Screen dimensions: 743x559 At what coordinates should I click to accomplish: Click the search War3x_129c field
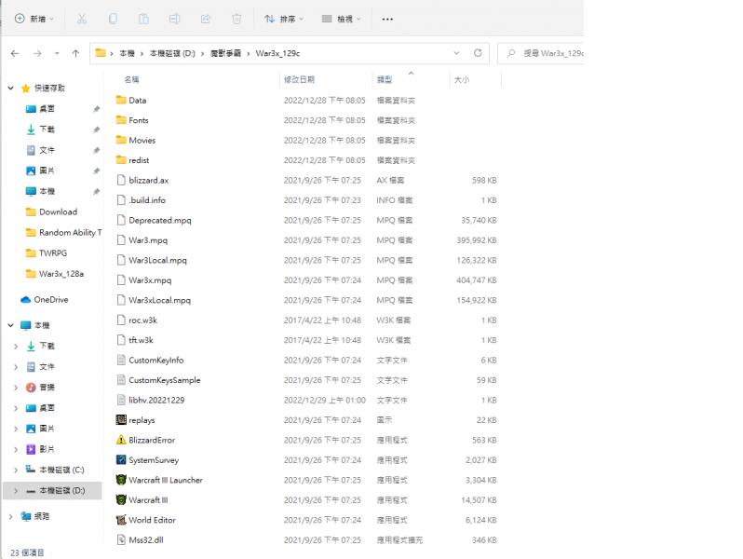[541, 53]
